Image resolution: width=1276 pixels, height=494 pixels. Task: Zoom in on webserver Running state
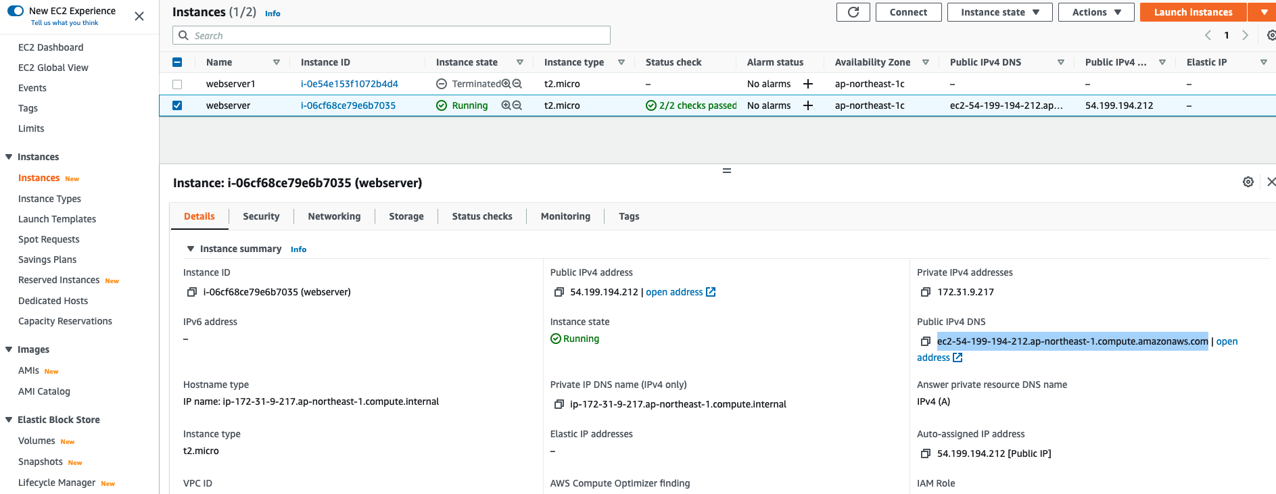tap(506, 105)
